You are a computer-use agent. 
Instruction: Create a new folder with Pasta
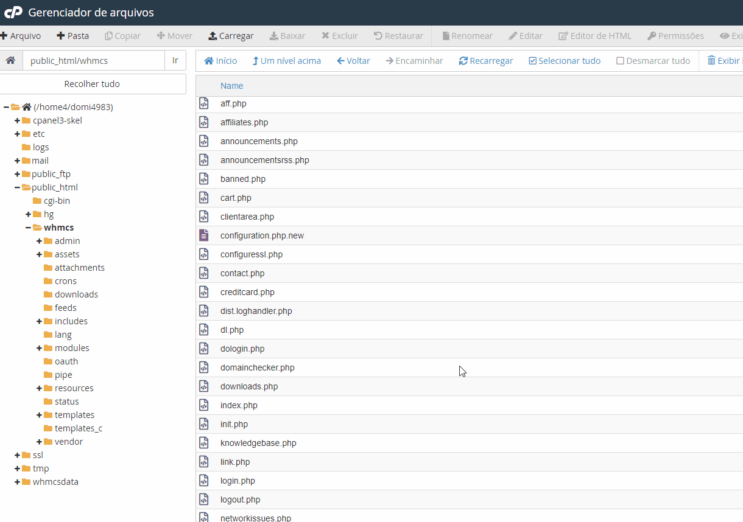[73, 36]
